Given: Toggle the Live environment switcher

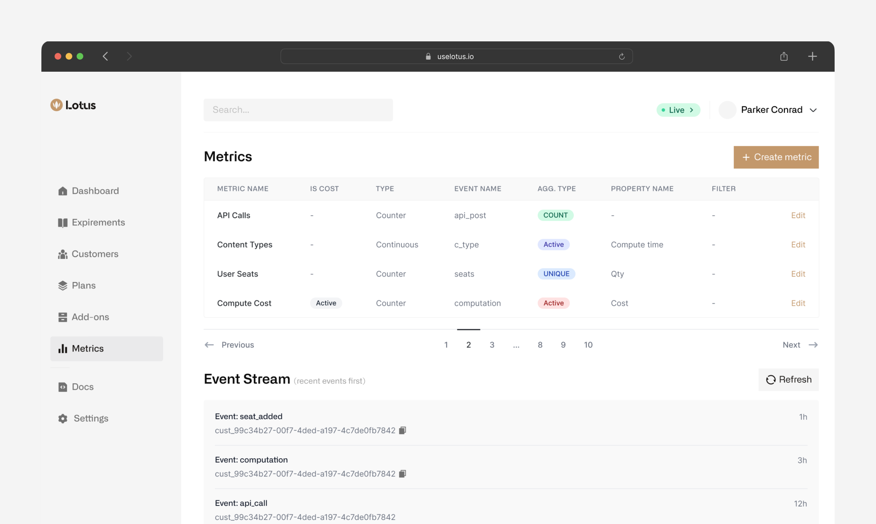Looking at the screenshot, I should pyautogui.click(x=678, y=110).
